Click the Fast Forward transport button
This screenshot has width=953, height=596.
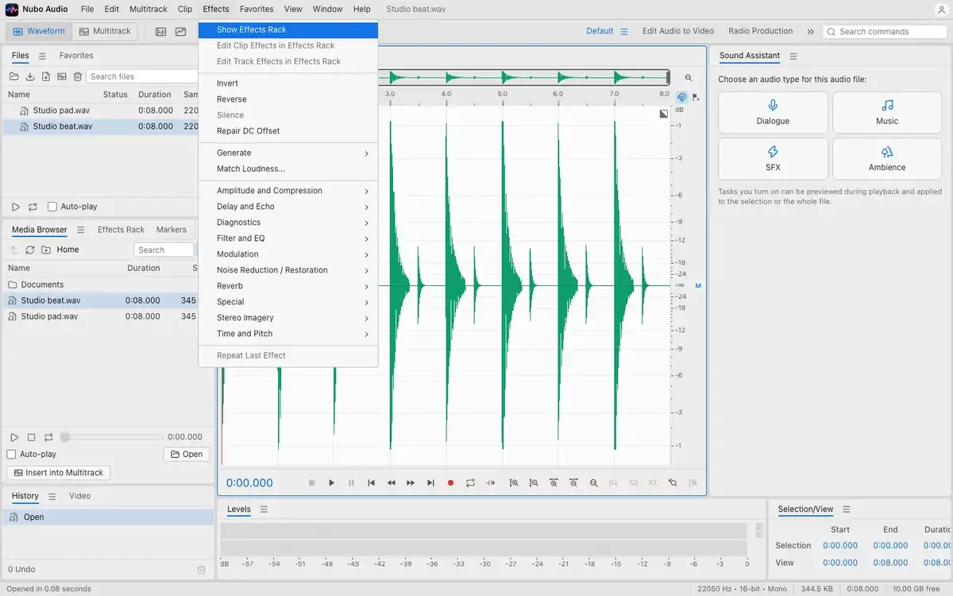point(411,482)
